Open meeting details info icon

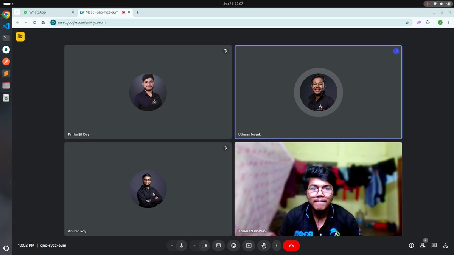411,246
